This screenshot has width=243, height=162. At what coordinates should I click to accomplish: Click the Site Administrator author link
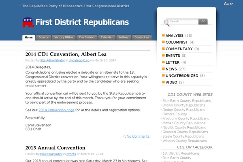click(x=53, y=60)
